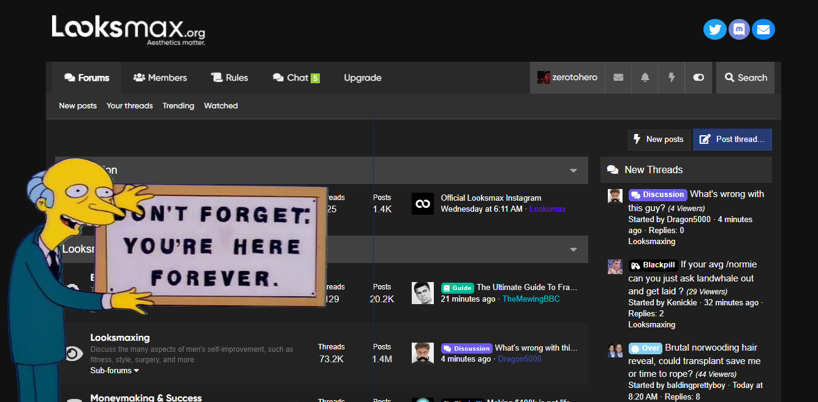The height and width of the screenshot is (402, 818).
Task: Click the Instagram thread infinity avatar
Action: tap(422, 204)
